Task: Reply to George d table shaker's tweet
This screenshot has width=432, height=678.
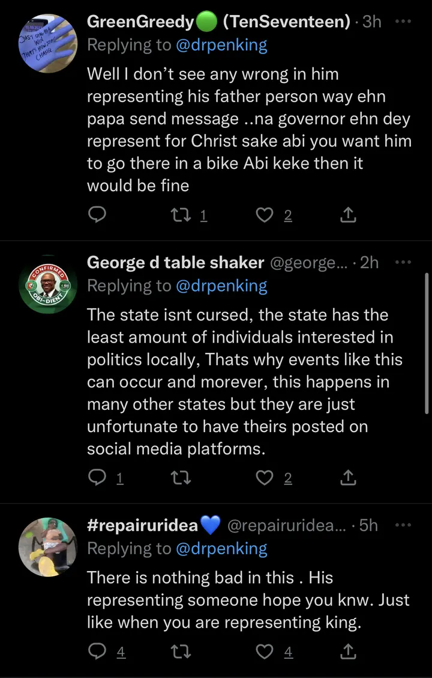Action: coord(97,477)
